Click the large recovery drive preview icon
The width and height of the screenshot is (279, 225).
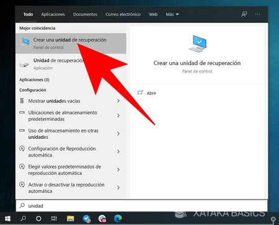[x=197, y=43]
